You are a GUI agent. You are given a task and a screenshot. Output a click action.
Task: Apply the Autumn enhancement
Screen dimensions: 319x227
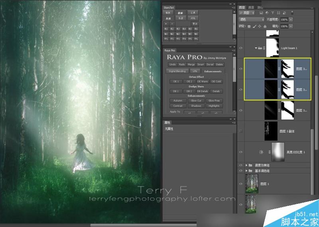click(178, 101)
